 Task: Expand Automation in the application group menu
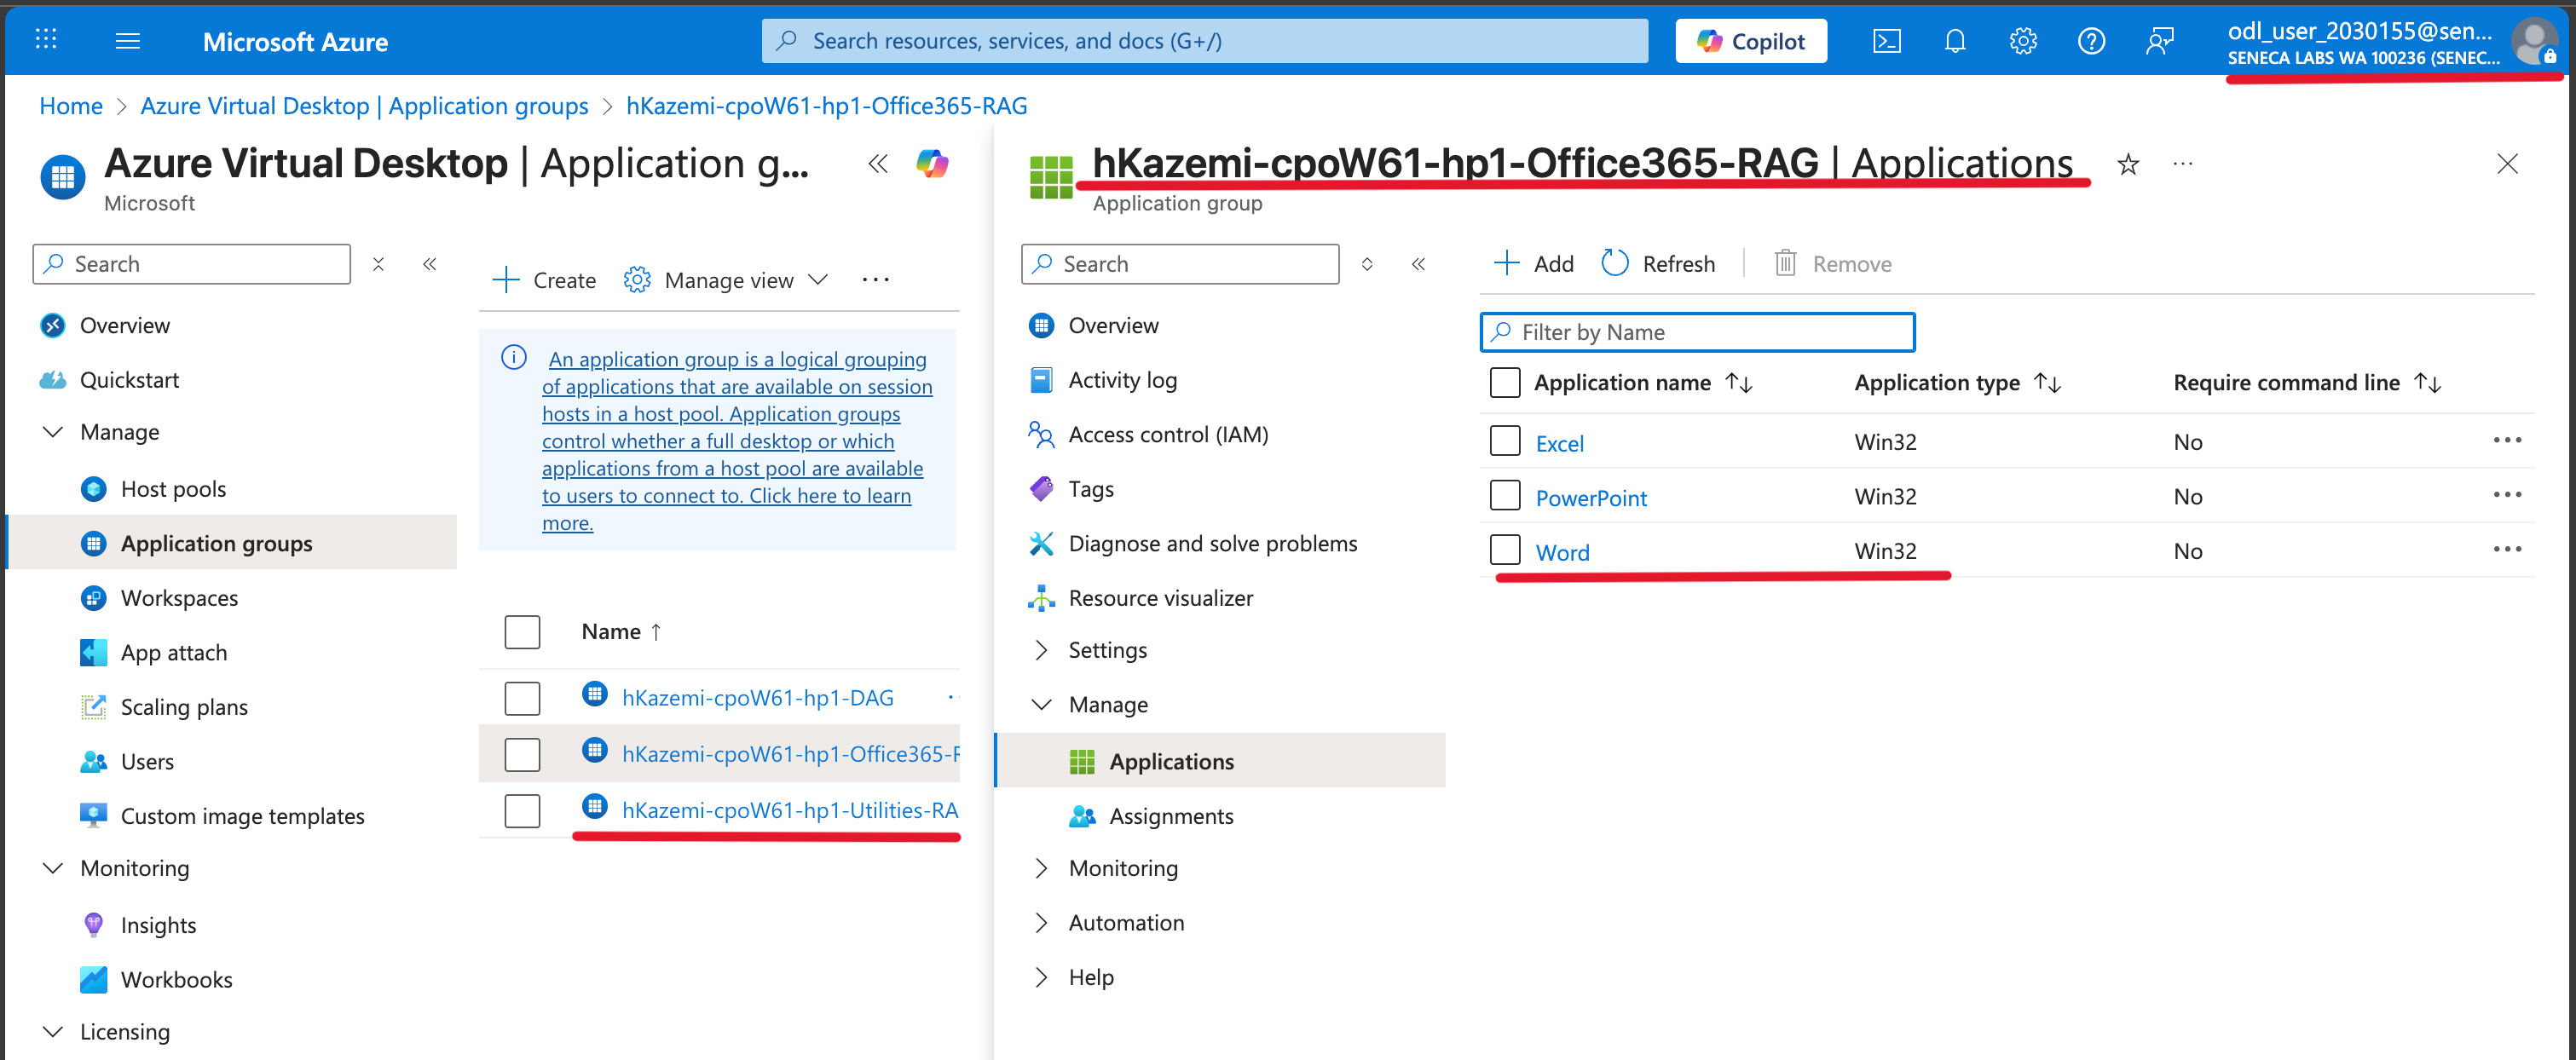1041,923
